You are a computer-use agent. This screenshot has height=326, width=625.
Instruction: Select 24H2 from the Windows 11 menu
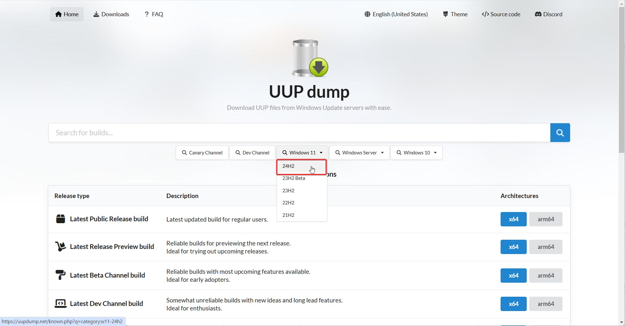tap(302, 166)
